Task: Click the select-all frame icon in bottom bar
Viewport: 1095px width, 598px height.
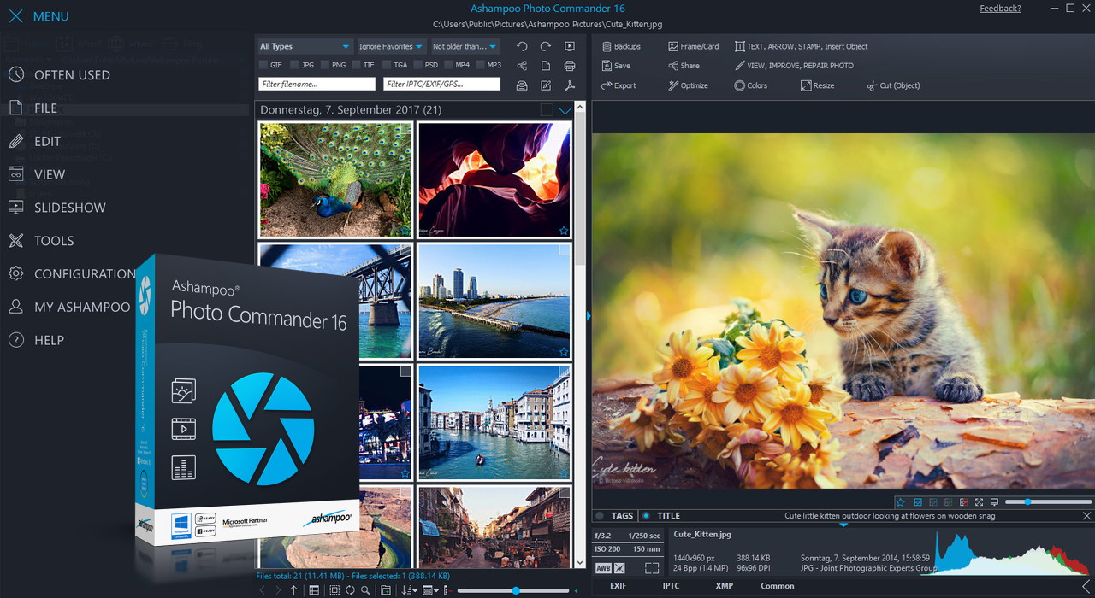Action: 334,590
